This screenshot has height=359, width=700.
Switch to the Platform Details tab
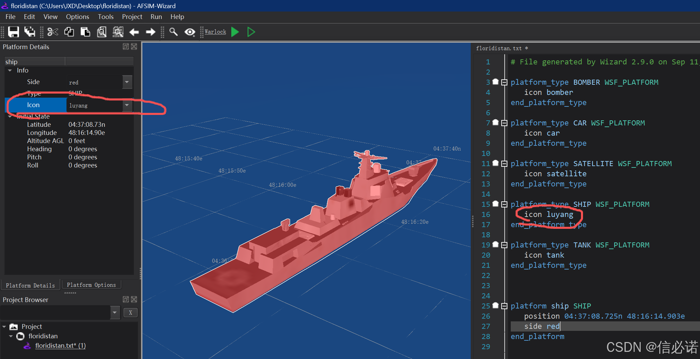pos(31,285)
